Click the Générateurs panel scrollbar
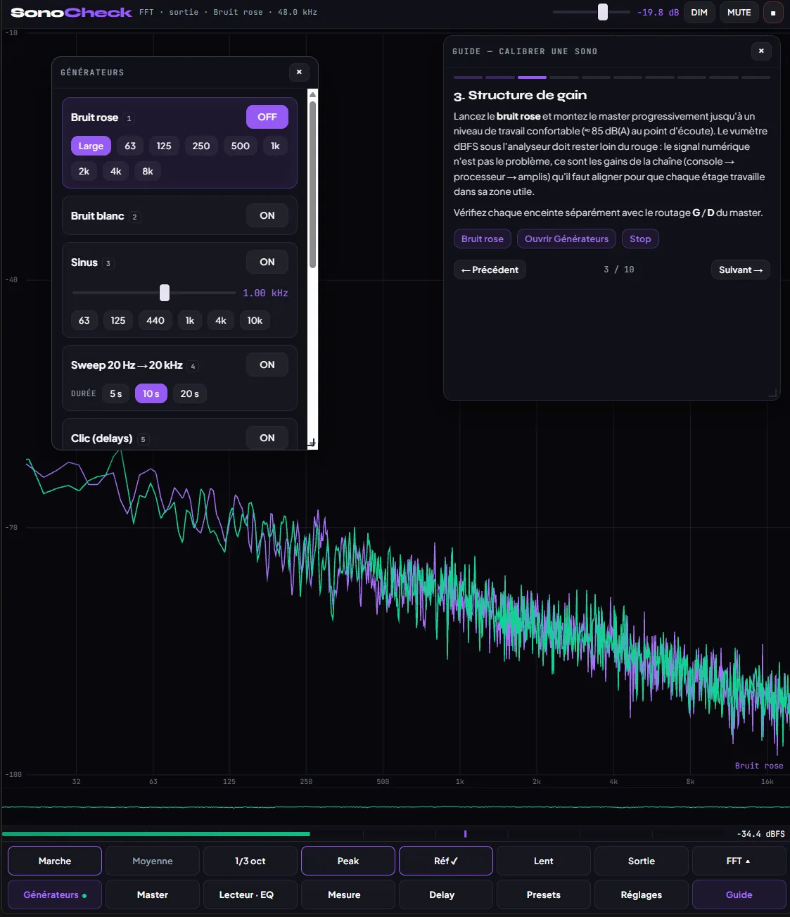The width and height of the screenshot is (790, 917). (x=312, y=184)
